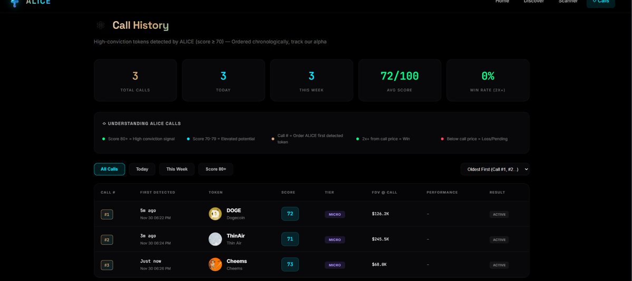Click the $126.2K FDV value
632x281 pixels.
tap(381, 214)
